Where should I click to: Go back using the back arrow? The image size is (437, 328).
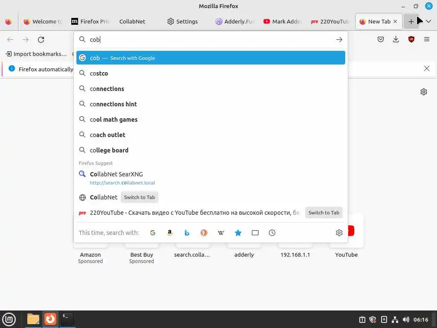(x=10, y=40)
